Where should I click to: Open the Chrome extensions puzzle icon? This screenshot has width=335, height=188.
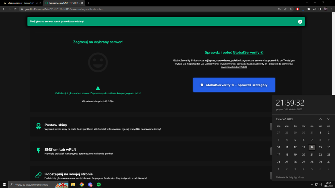pos(309,9)
